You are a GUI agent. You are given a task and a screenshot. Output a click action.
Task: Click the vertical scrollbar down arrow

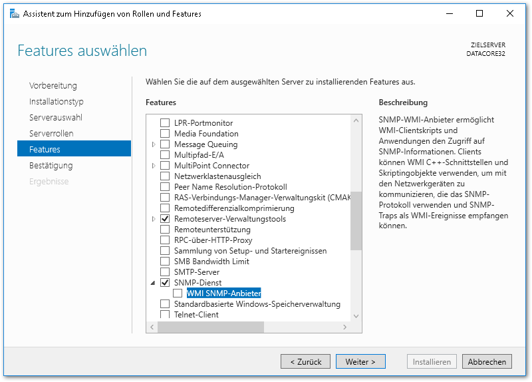(356, 315)
